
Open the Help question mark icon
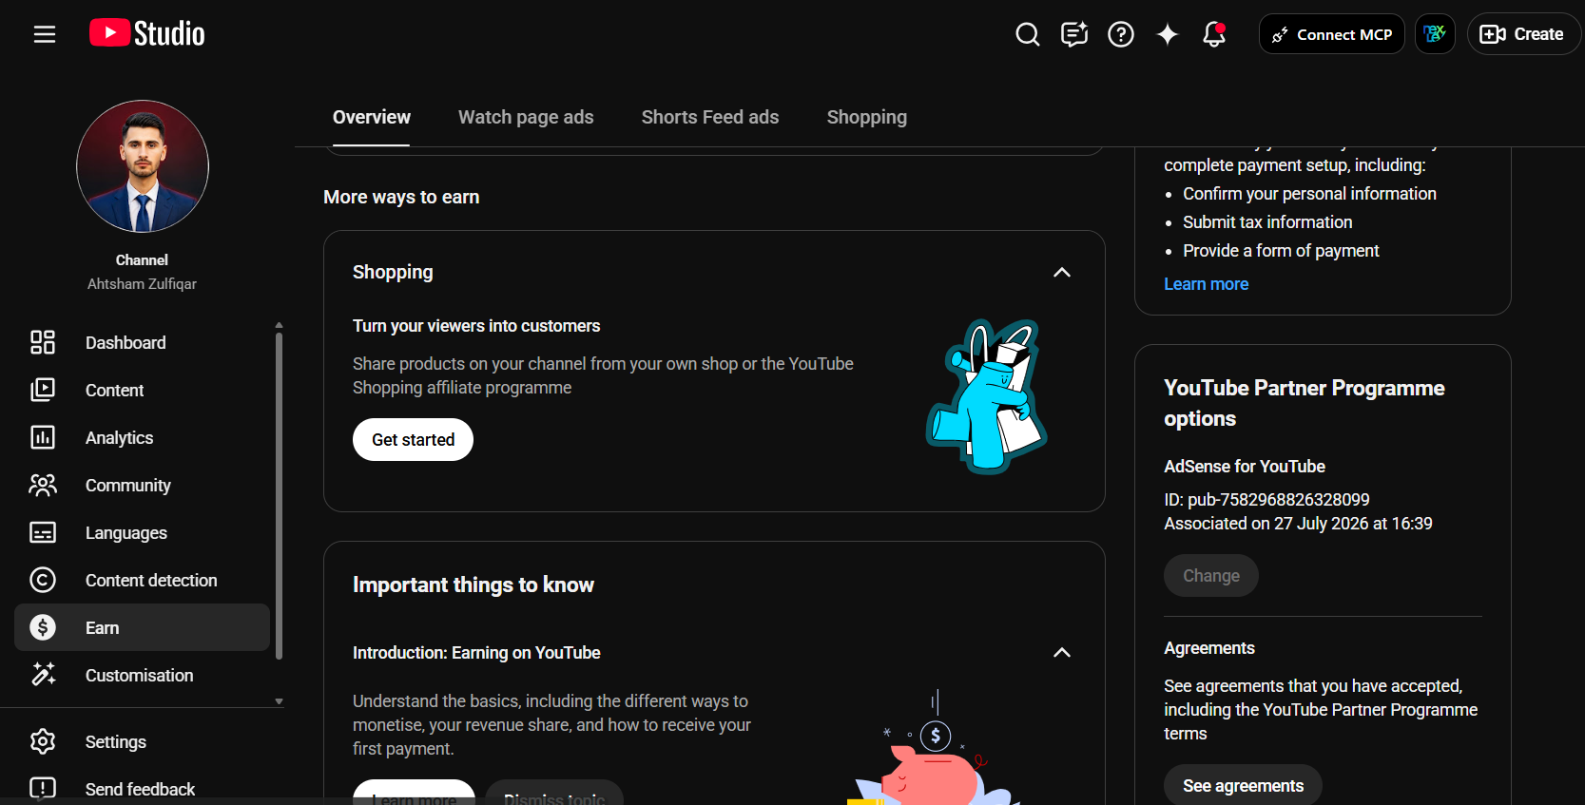pyautogui.click(x=1121, y=35)
